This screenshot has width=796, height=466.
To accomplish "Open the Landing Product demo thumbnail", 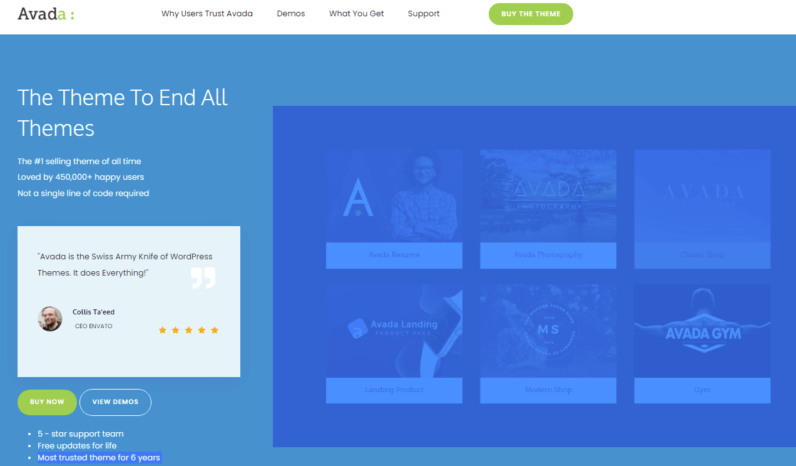I will point(394,331).
